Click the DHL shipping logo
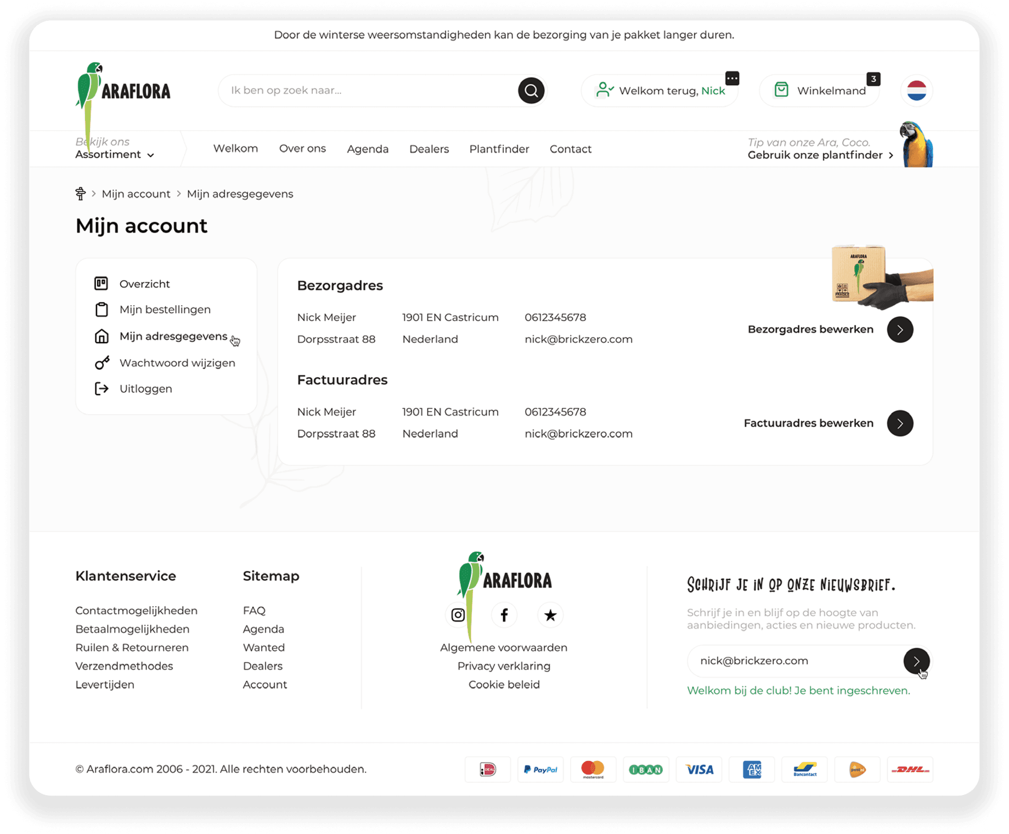This screenshot has height=834, width=1009. [910, 770]
